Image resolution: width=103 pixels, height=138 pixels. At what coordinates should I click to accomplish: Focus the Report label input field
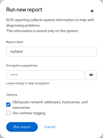click(51, 51)
